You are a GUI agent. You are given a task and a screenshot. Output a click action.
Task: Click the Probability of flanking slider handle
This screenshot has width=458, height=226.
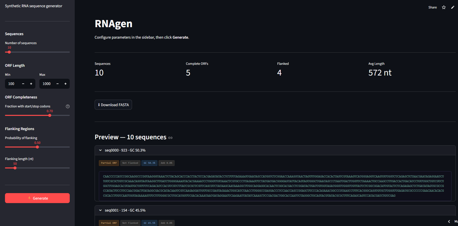tap(37, 147)
